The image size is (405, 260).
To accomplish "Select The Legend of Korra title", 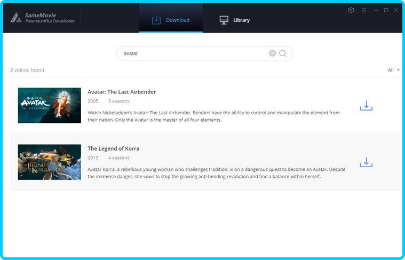I will [x=114, y=148].
